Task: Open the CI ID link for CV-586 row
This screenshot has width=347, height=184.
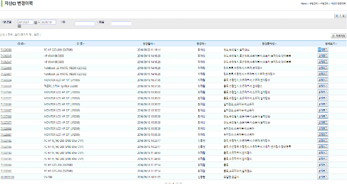Action: click(7, 176)
